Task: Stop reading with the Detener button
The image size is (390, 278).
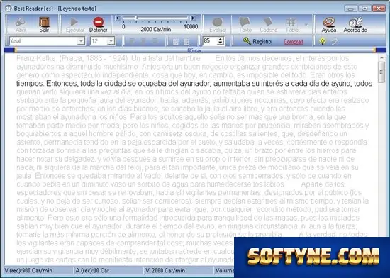Action: tap(99, 22)
